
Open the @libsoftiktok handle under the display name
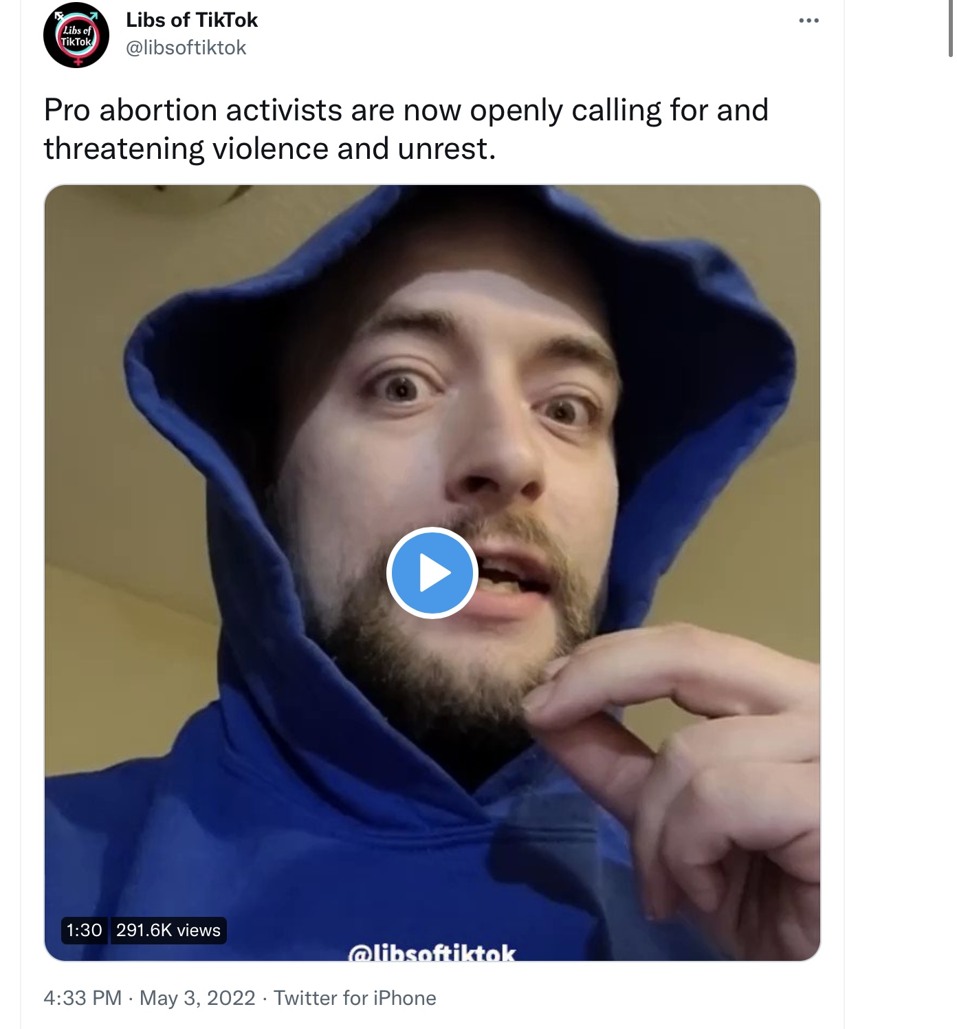(x=186, y=47)
